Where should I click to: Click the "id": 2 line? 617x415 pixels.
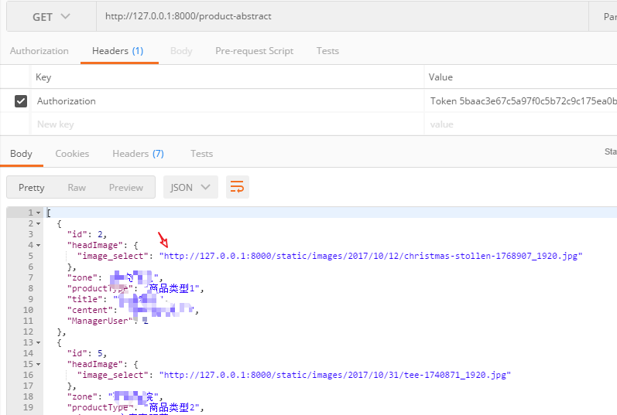click(87, 235)
